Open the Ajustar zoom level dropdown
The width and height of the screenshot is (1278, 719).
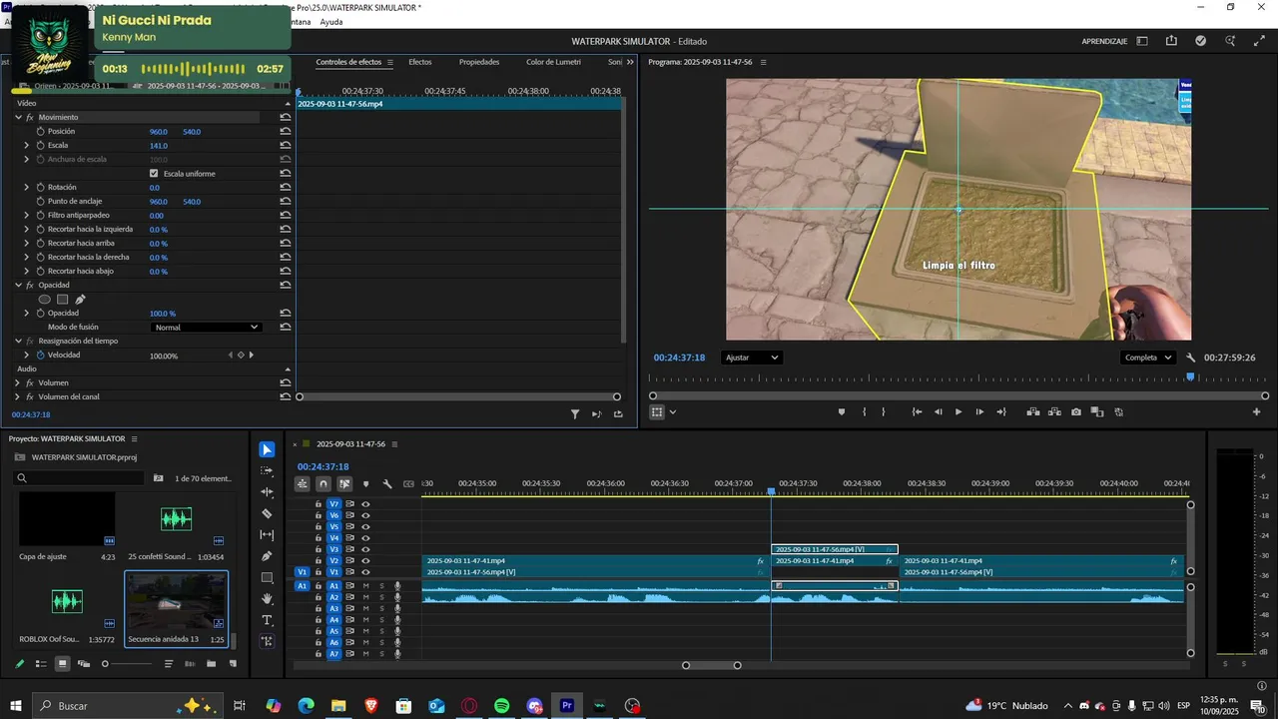pyautogui.click(x=752, y=358)
